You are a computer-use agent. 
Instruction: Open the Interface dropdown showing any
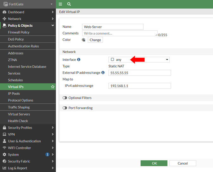pos(139,60)
